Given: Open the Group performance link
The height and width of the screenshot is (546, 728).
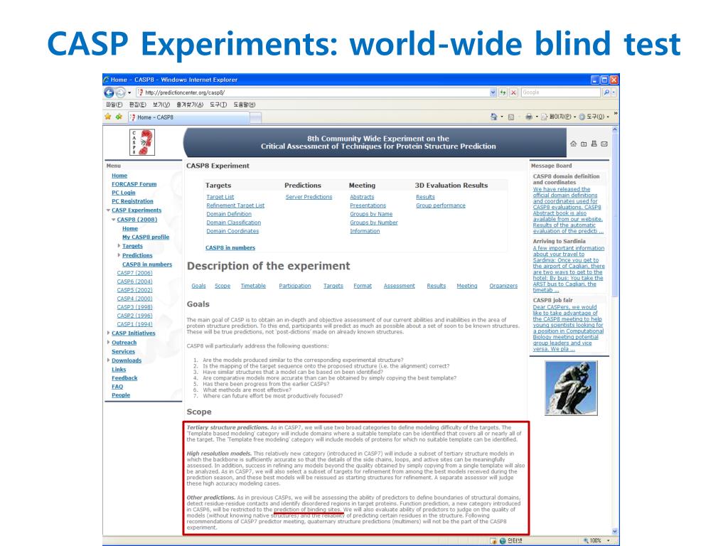Looking at the screenshot, I should coord(441,205).
